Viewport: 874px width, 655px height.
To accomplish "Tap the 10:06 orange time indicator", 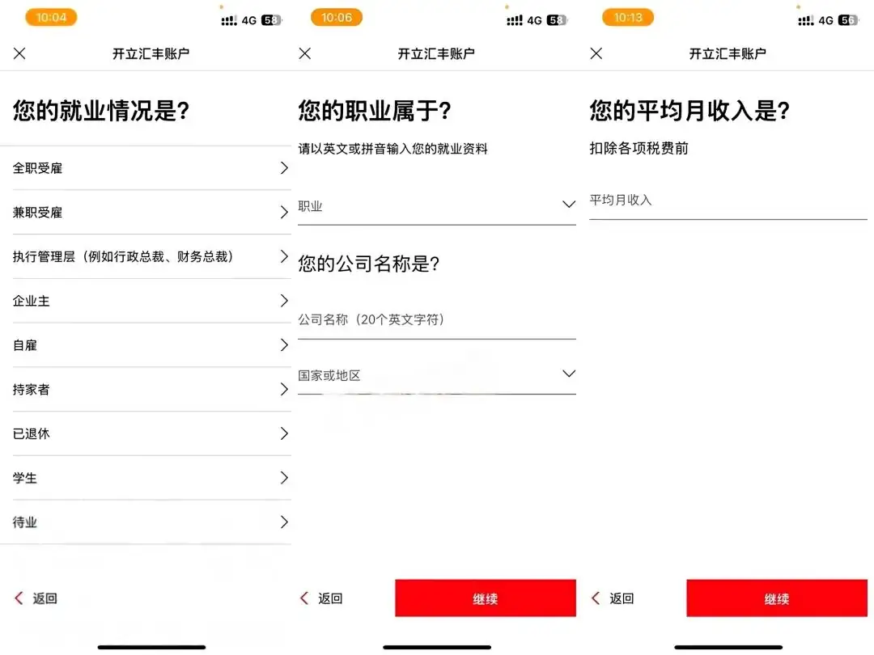I will pos(337,17).
